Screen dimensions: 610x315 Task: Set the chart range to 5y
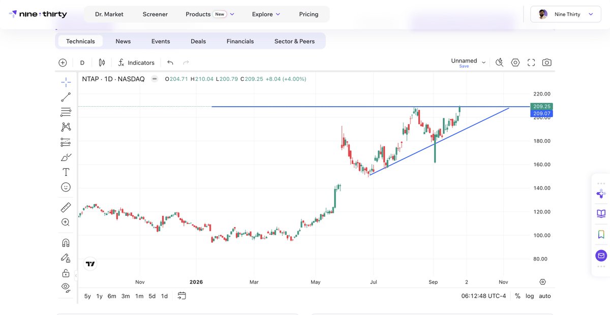click(88, 296)
